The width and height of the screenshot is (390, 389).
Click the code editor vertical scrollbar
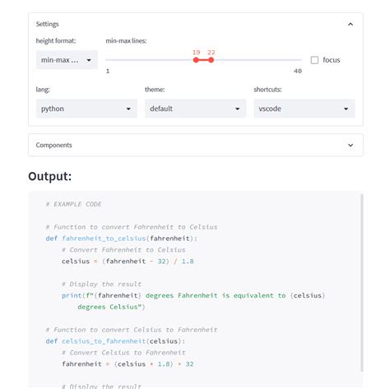361,282
